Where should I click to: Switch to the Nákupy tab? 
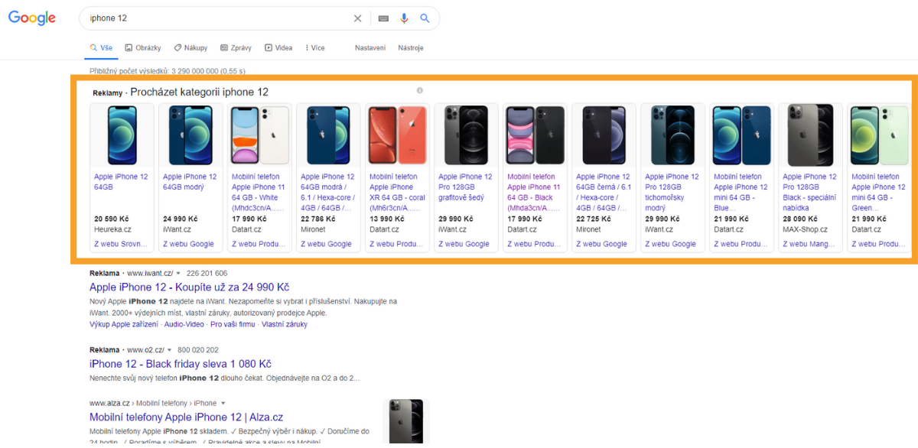pyautogui.click(x=190, y=47)
